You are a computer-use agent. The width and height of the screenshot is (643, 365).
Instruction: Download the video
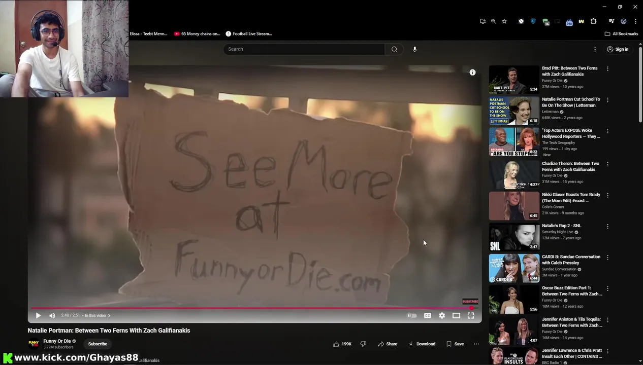[422, 344]
